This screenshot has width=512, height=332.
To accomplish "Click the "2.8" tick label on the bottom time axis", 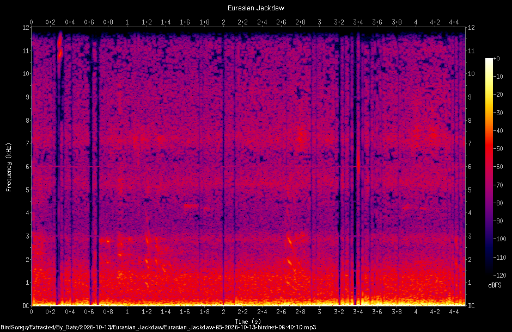I will pyautogui.click(x=301, y=312).
